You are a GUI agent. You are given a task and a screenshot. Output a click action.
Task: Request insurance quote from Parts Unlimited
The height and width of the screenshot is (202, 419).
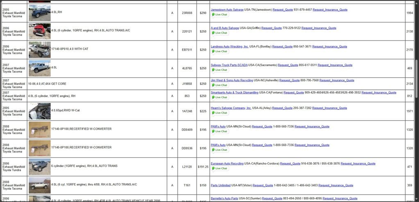(x=336, y=186)
